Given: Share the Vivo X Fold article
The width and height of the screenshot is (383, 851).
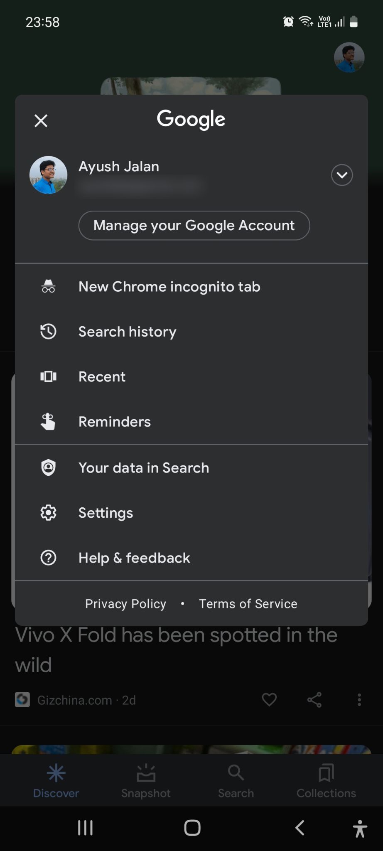Looking at the screenshot, I should (x=314, y=700).
